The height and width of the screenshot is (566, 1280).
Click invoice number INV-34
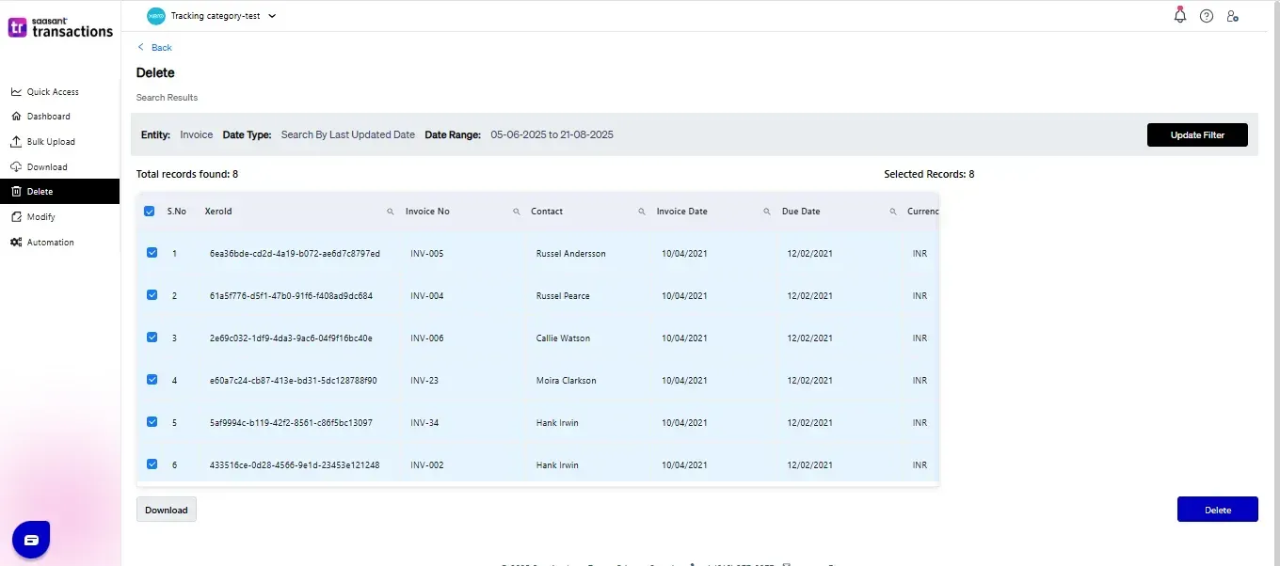(424, 423)
